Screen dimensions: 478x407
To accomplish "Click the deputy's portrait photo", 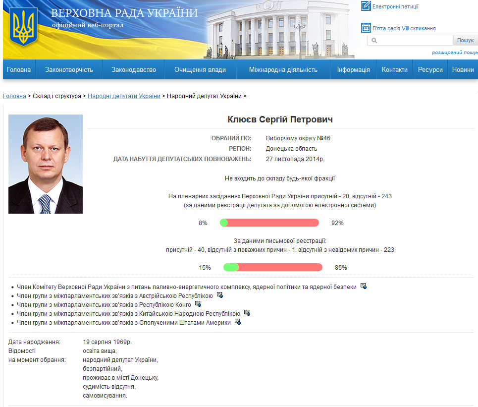I will click(x=45, y=164).
